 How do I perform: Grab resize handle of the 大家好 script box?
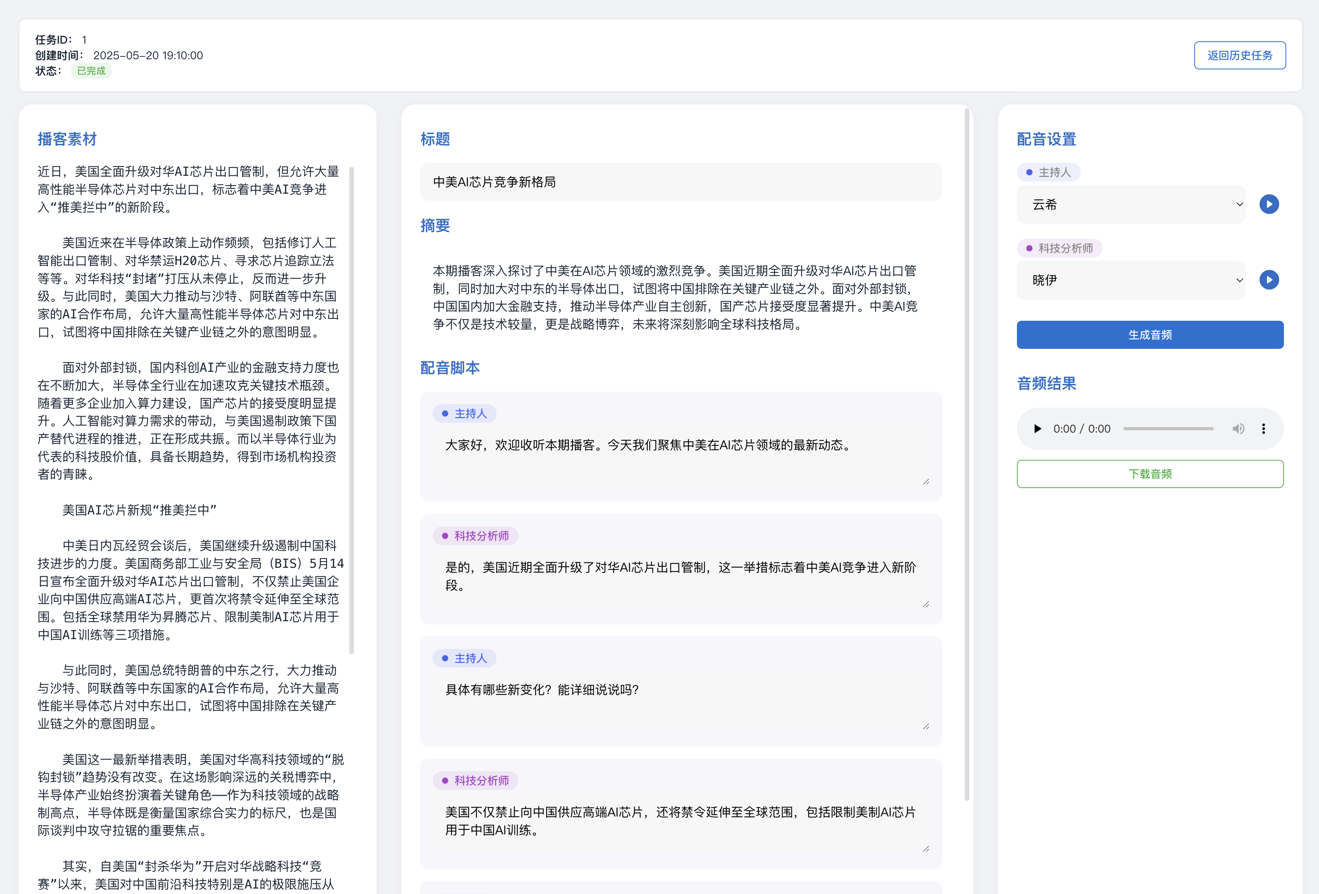pos(926,482)
